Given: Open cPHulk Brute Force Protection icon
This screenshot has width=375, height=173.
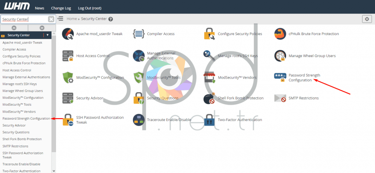Looking at the screenshot, I should point(280,34).
